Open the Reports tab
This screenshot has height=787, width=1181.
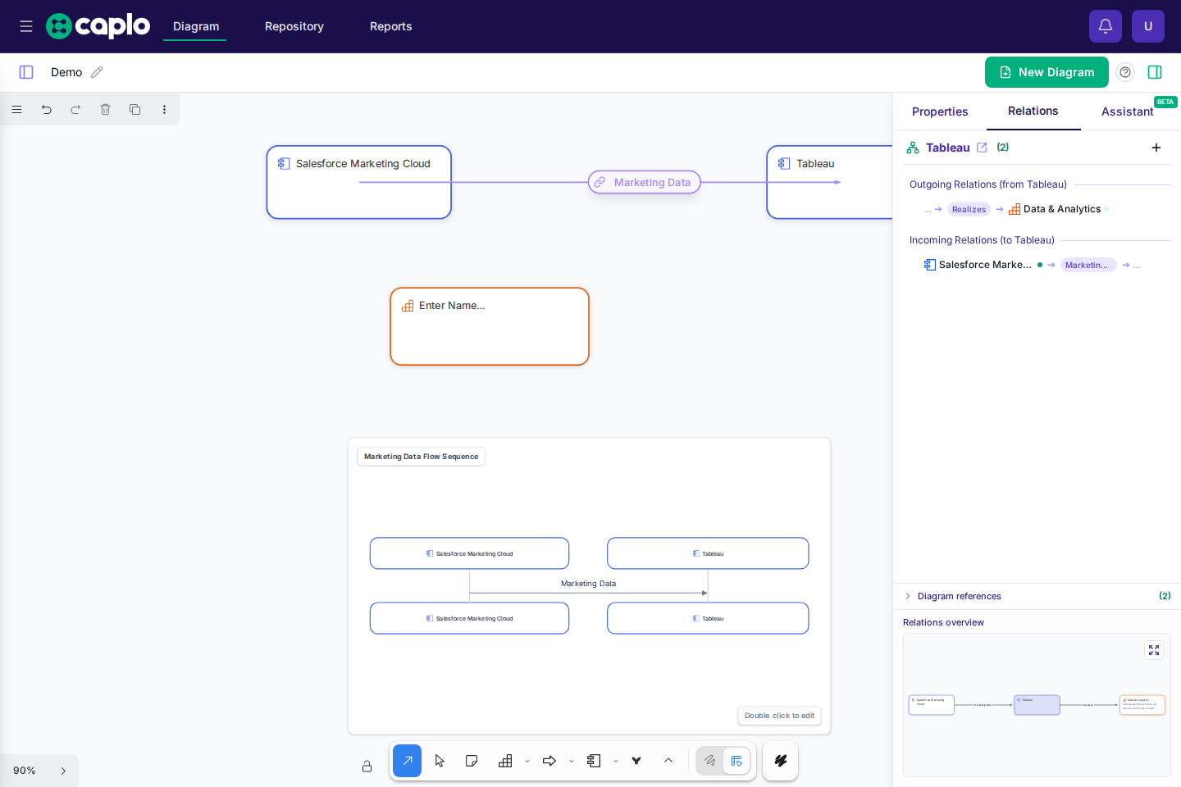pos(391,26)
